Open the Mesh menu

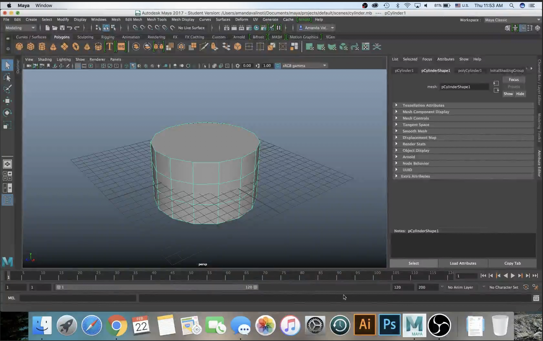(116, 19)
